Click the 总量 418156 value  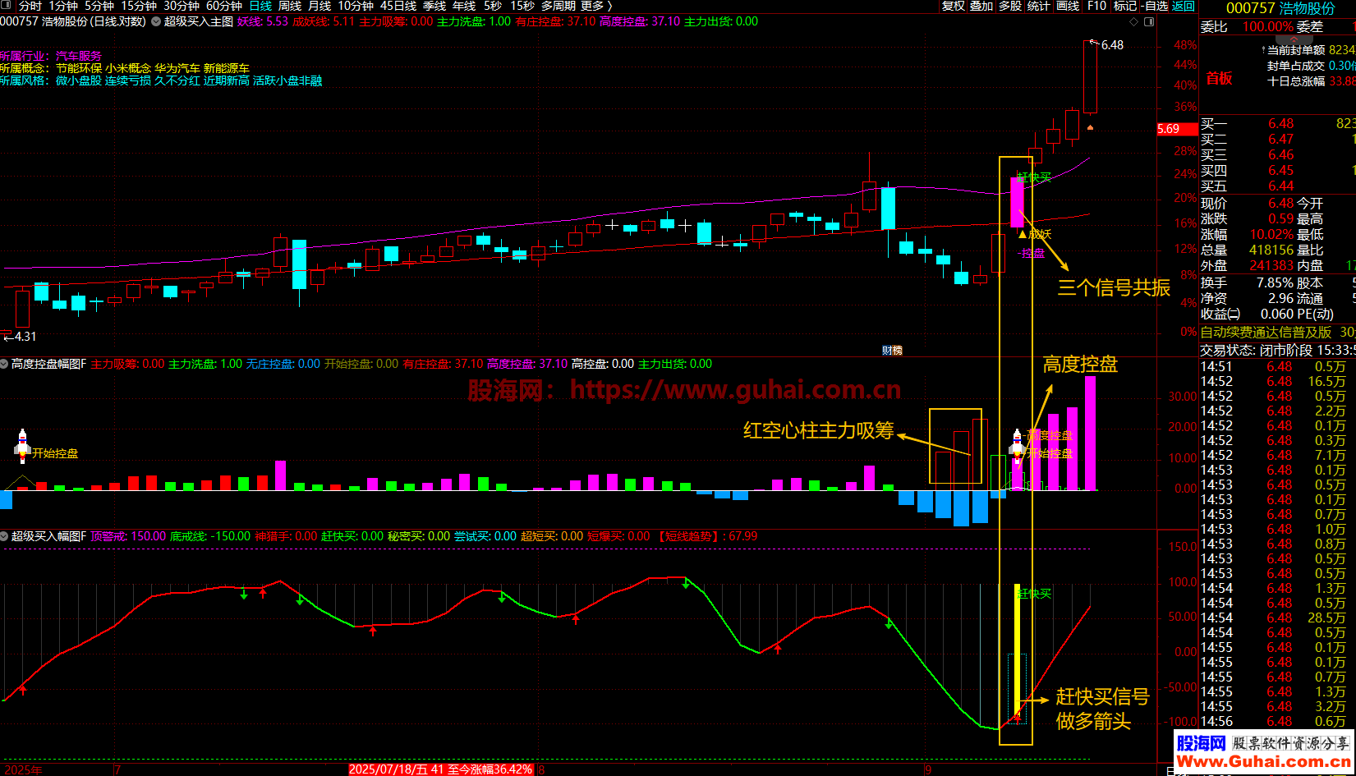tap(1271, 250)
